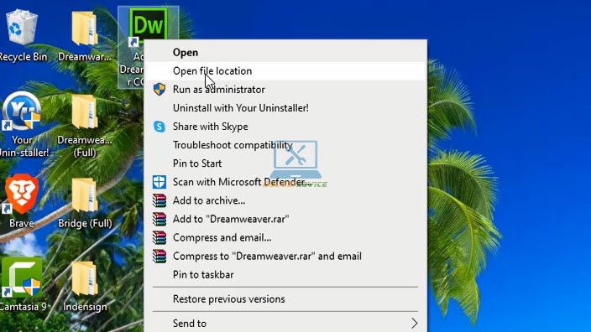Select the Dreamwar... folder icon
The width and height of the screenshot is (591, 332).
click(85, 29)
